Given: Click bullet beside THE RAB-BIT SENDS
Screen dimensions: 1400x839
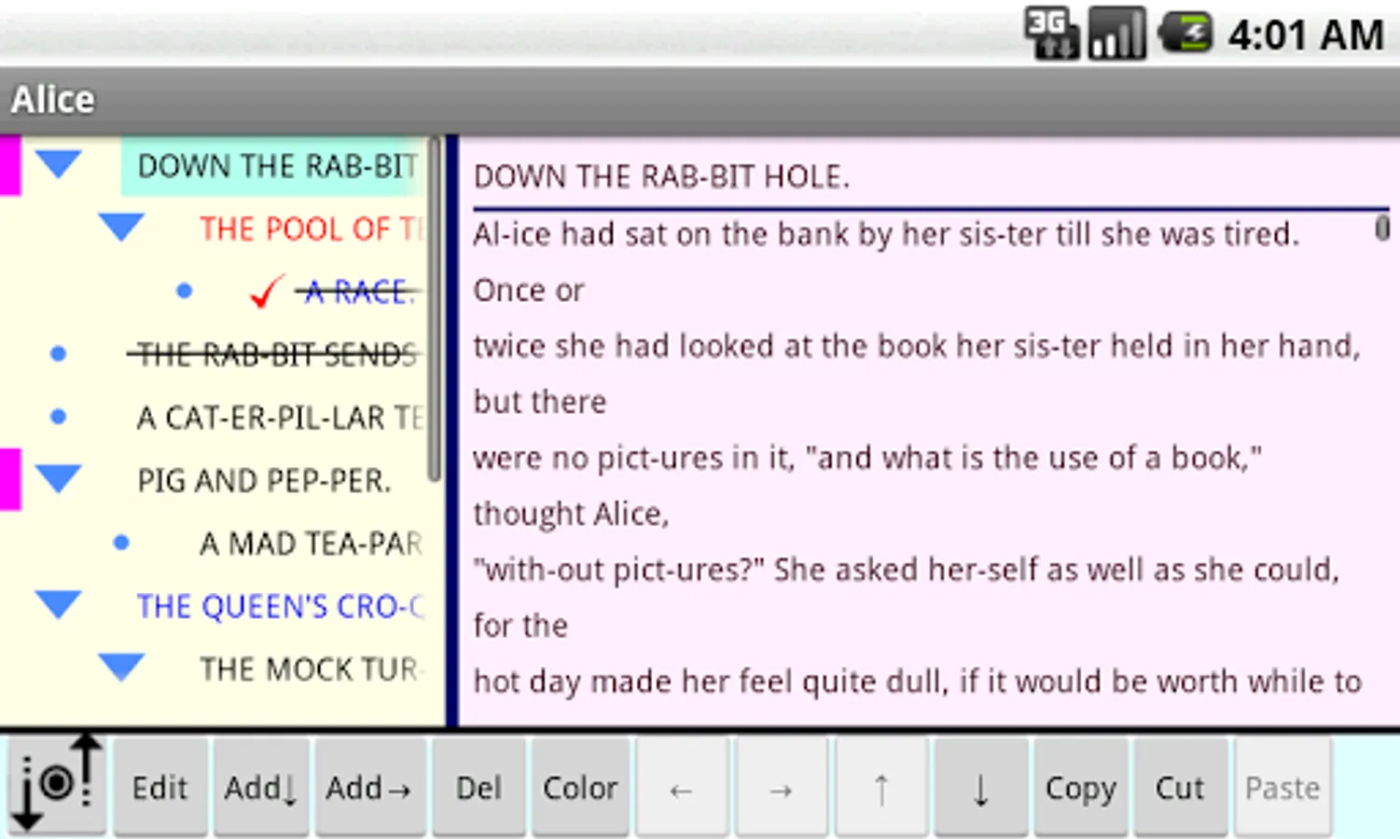Looking at the screenshot, I should (x=59, y=354).
